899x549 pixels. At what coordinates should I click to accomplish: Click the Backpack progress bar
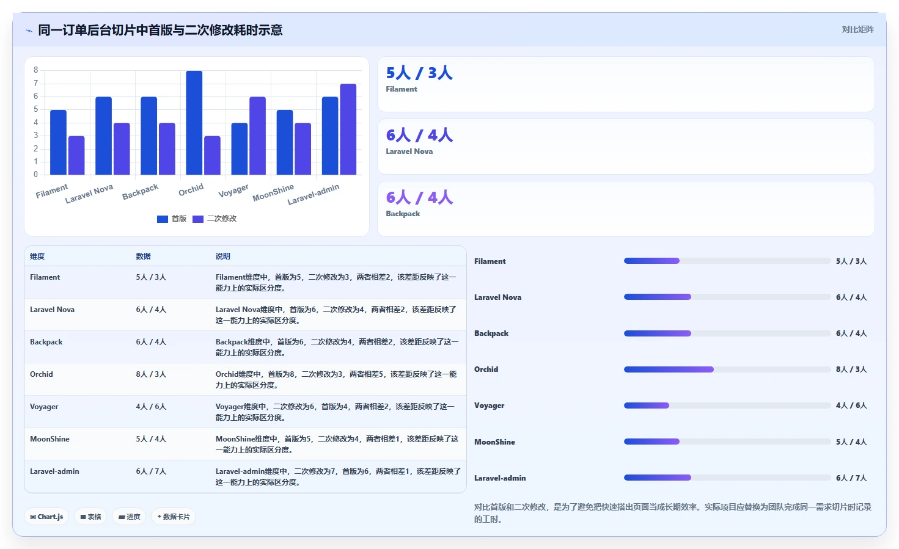(x=727, y=333)
